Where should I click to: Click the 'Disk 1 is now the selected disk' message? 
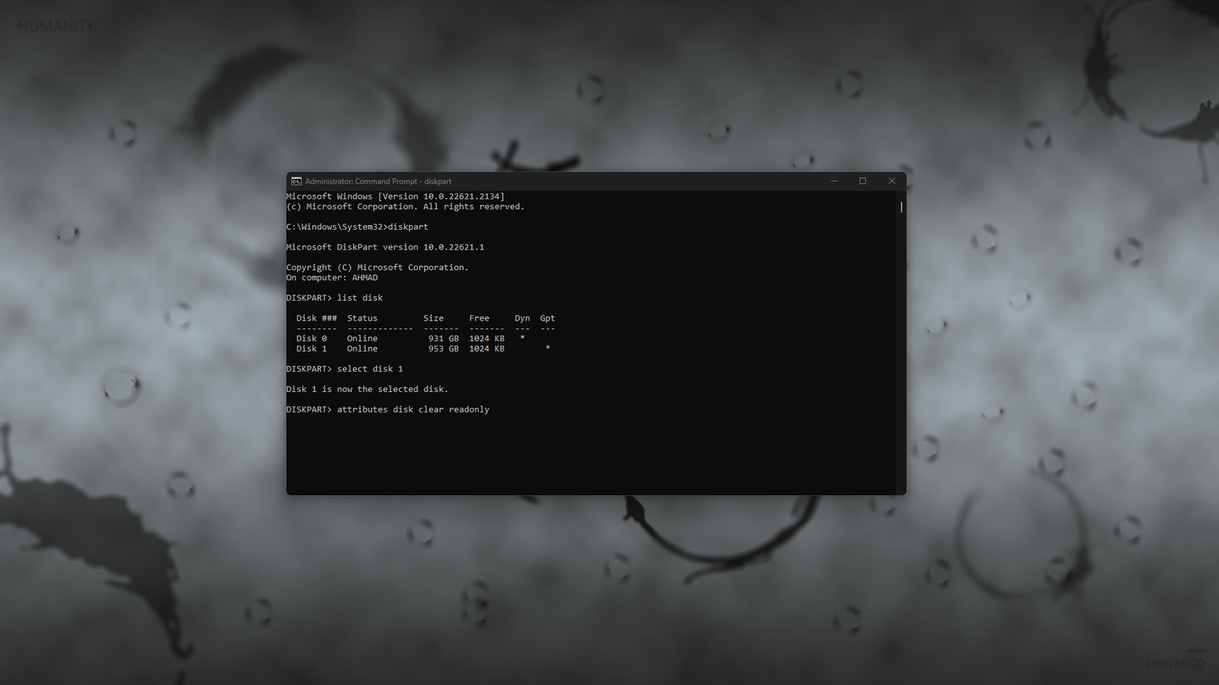[366, 389]
